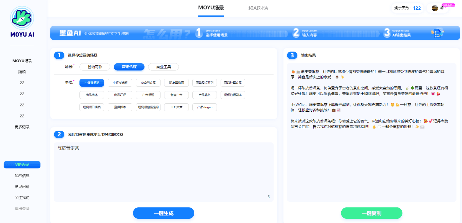Click the 退出登录 link
Image resolution: width=462 pixels, height=223 pixels.
click(22, 209)
